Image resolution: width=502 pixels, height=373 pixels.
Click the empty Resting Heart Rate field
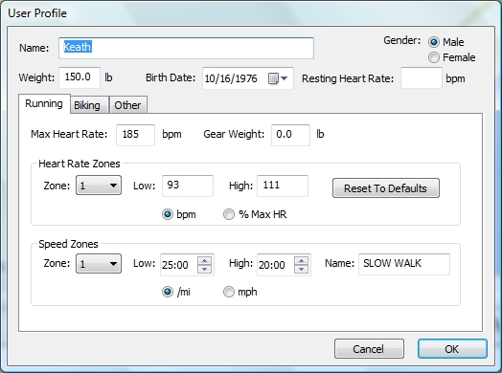tap(422, 78)
